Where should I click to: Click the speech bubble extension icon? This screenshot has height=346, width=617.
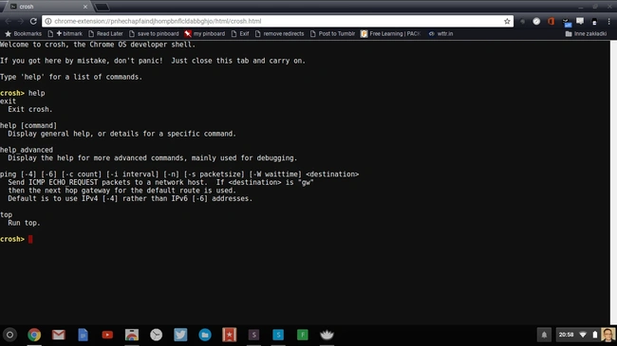click(x=580, y=21)
